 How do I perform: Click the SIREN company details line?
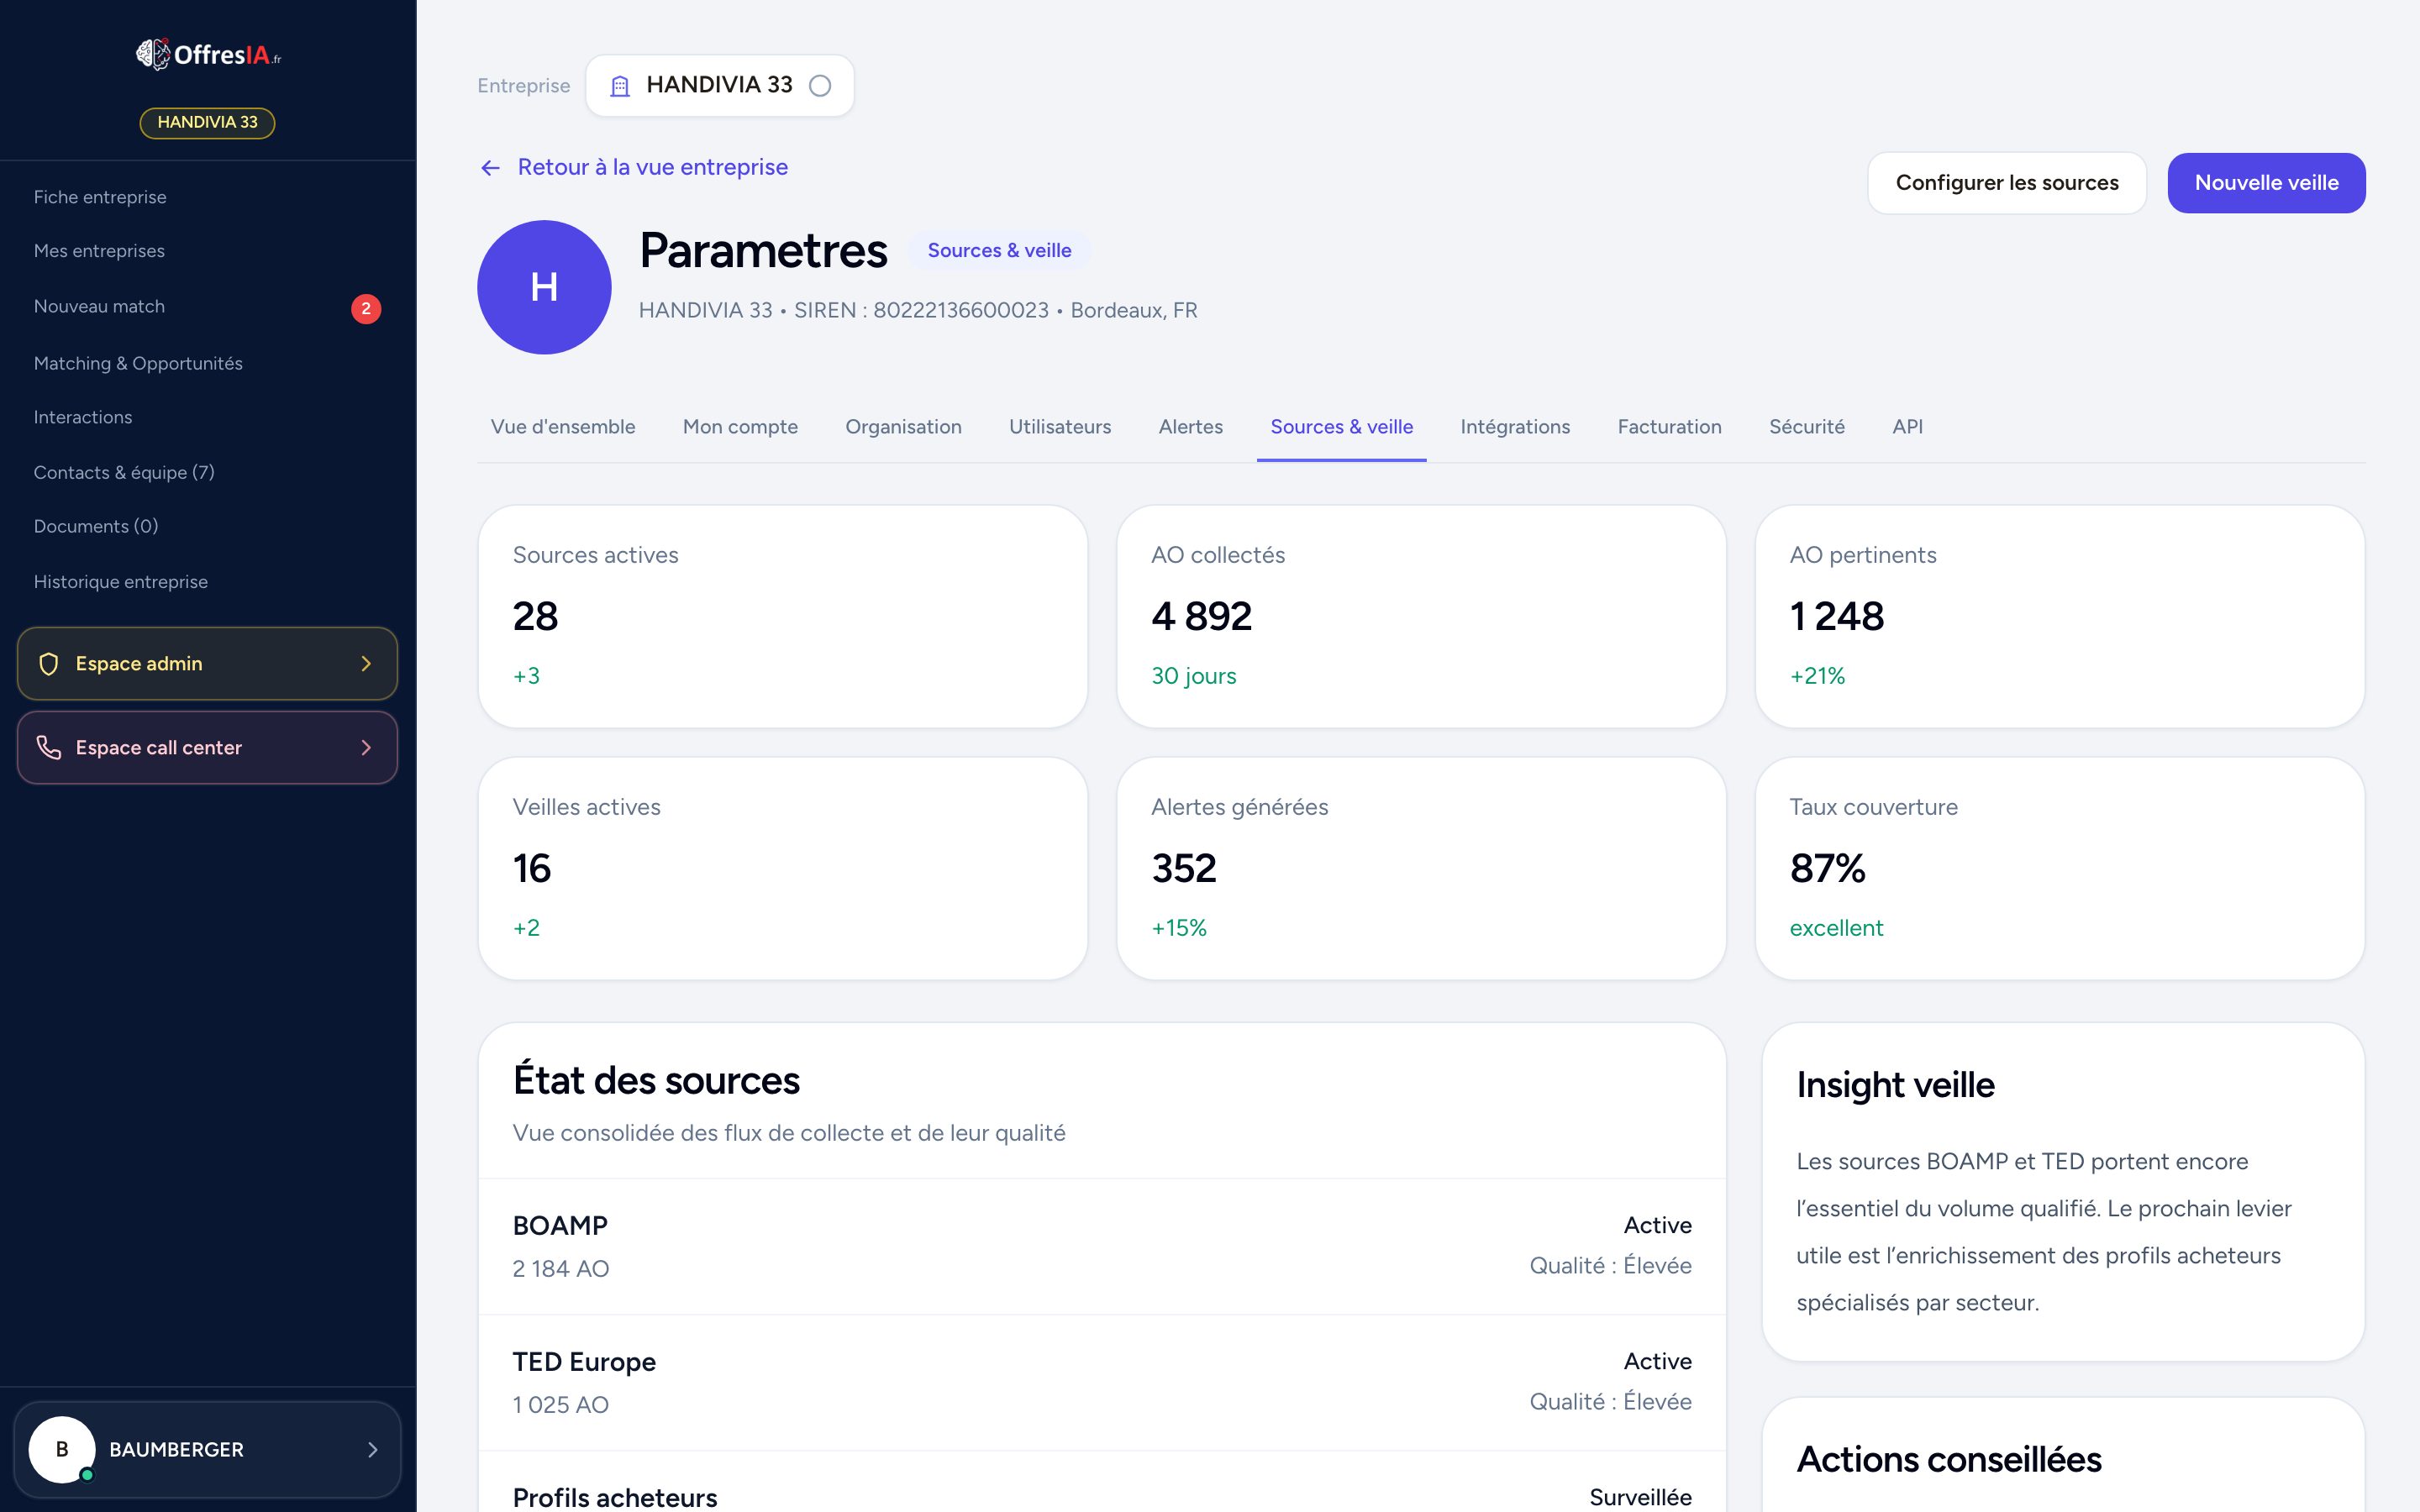(918, 311)
